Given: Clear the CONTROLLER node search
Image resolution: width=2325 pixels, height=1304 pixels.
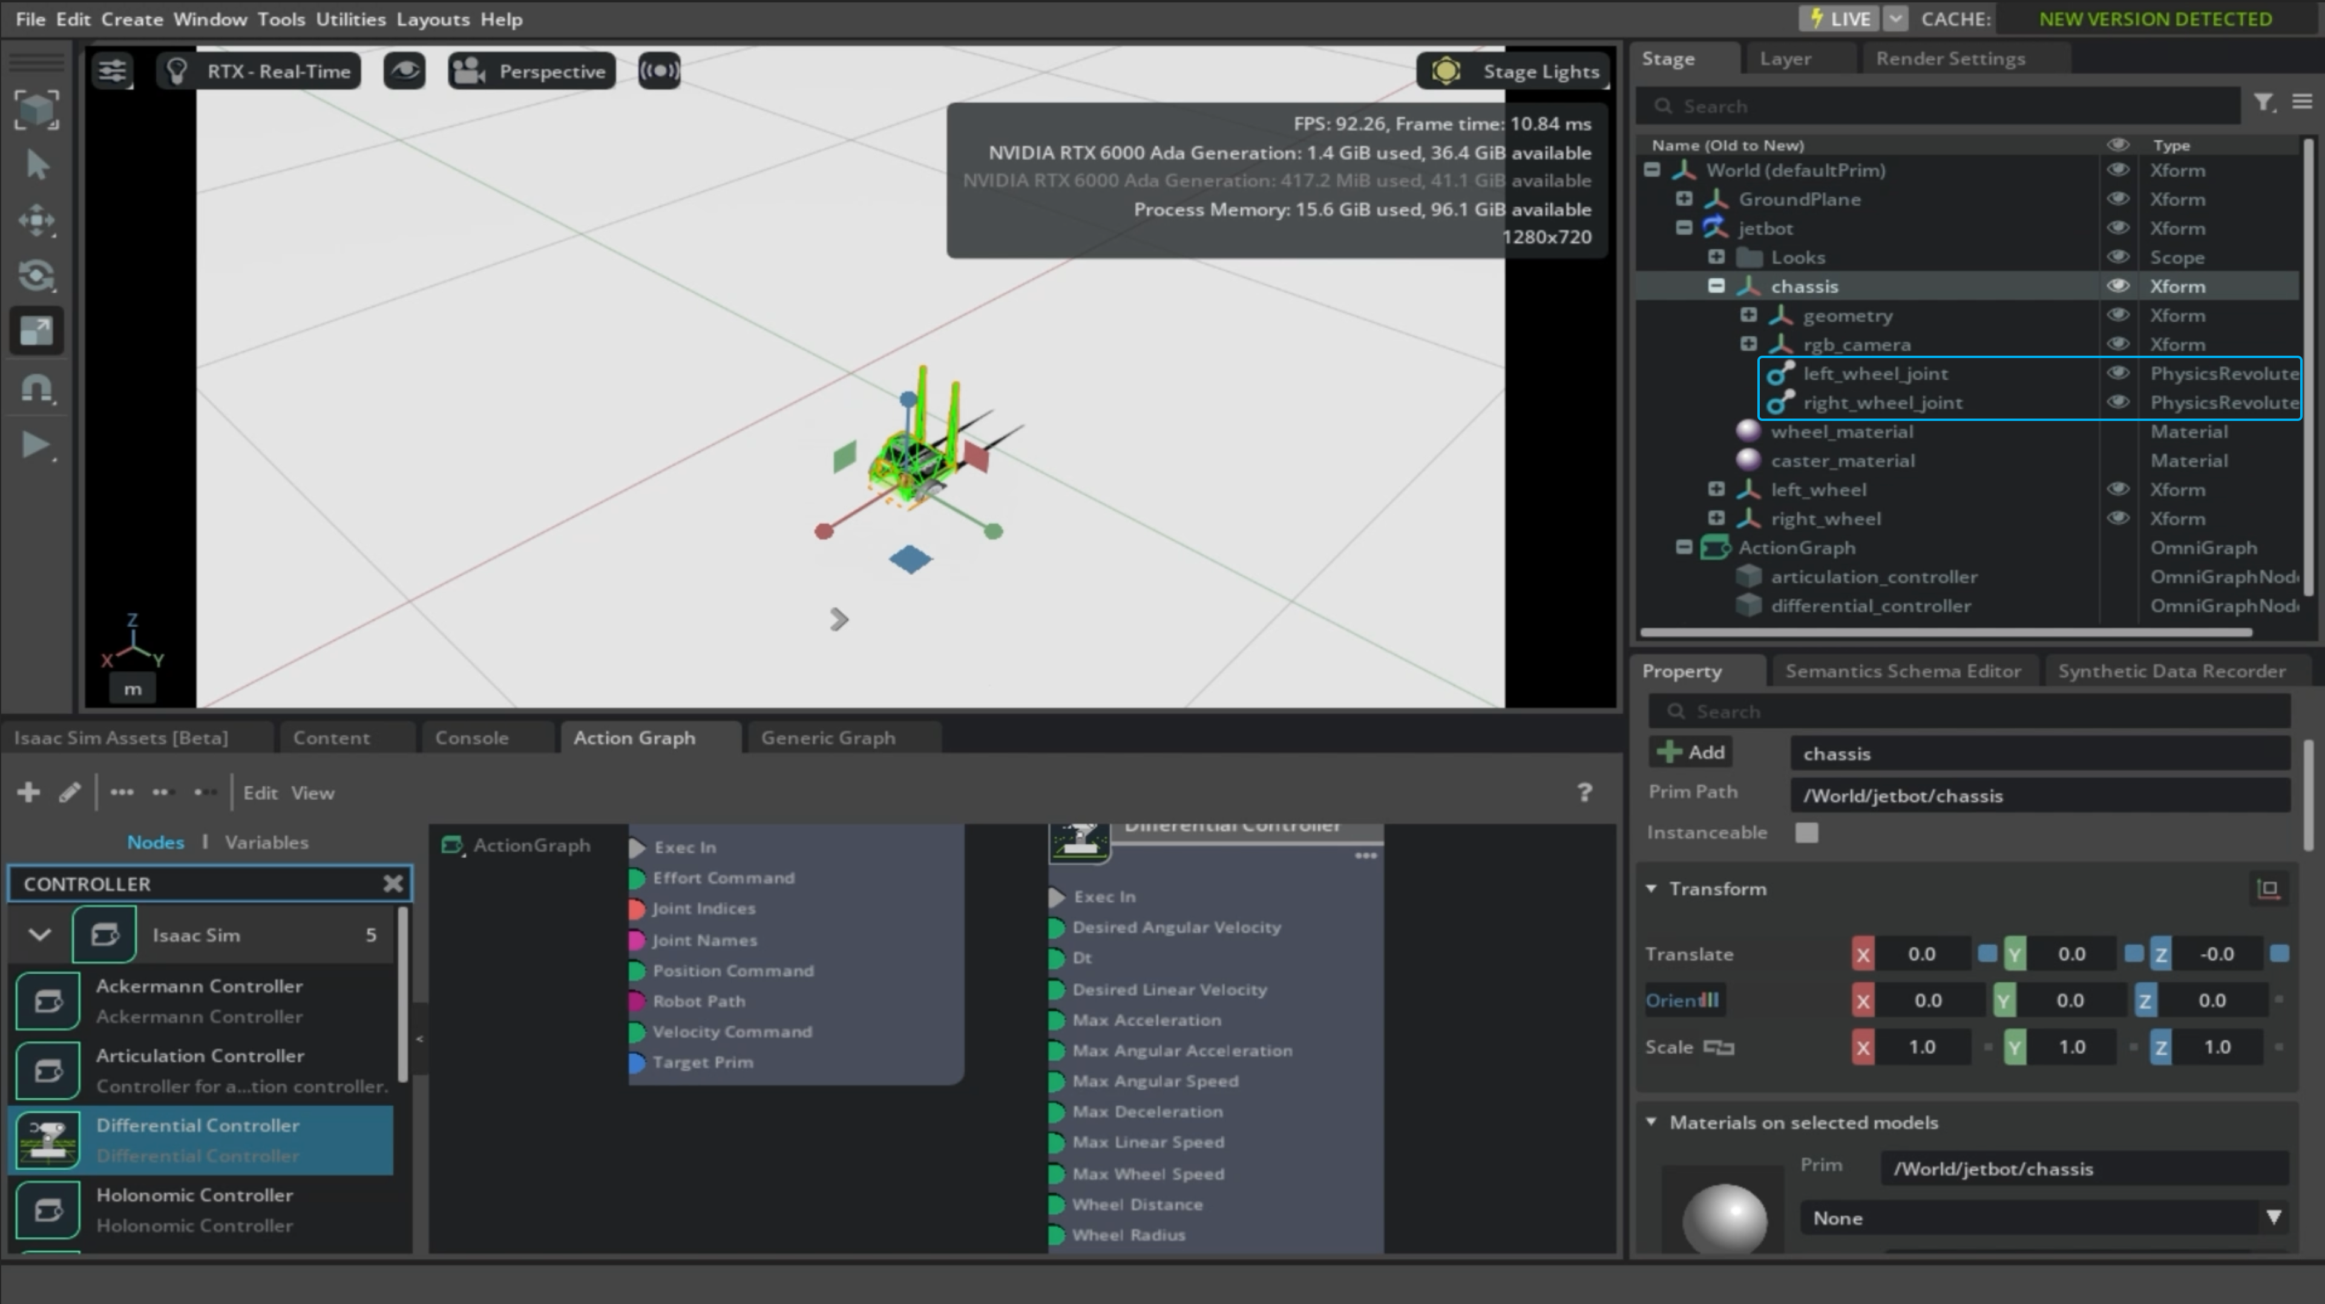Looking at the screenshot, I should [393, 884].
